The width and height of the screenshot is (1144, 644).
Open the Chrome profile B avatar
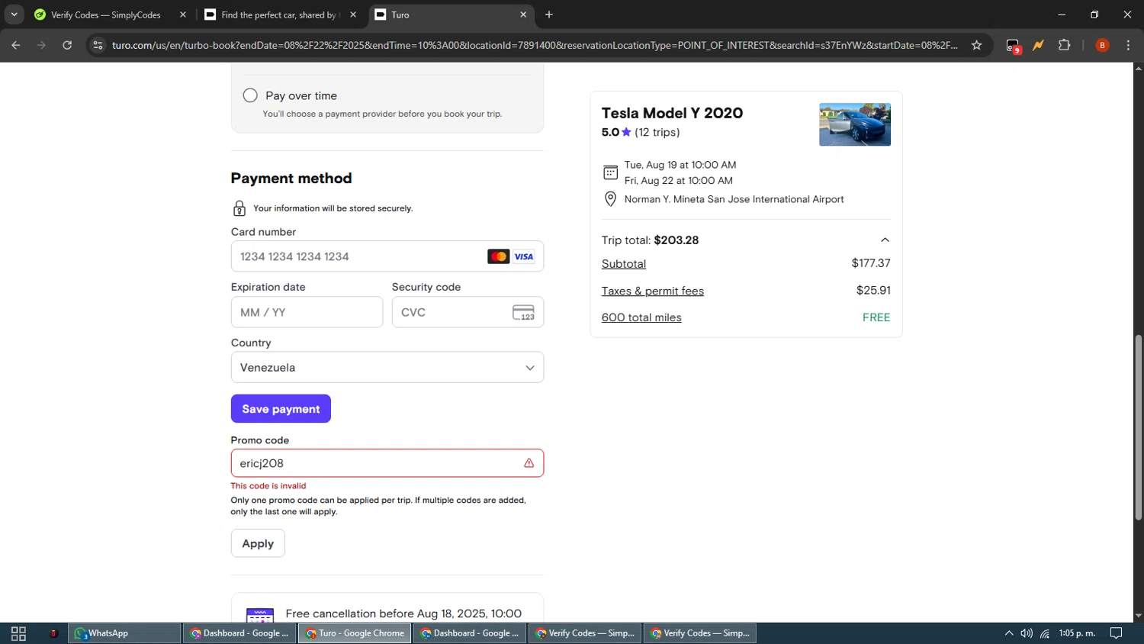tap(1102, 45)
